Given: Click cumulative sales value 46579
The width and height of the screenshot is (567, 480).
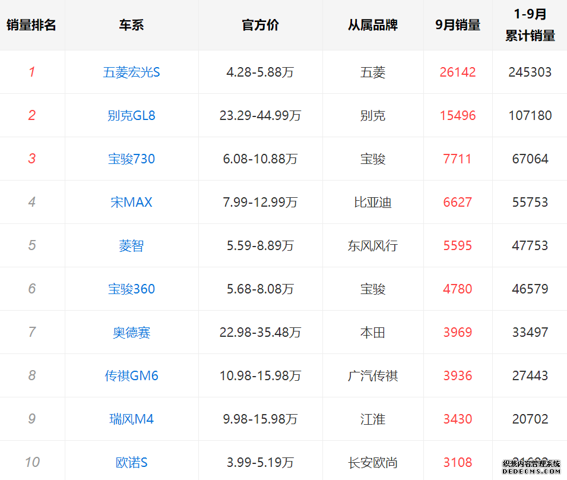Looking at the screenshot, I should pos(530,289).
